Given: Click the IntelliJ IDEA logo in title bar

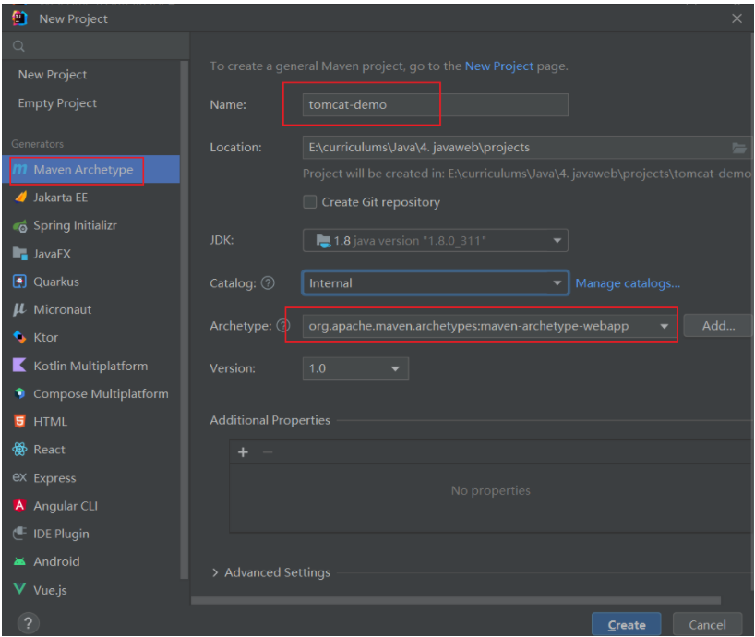Looking at the screenshot, I should (19, 18).
